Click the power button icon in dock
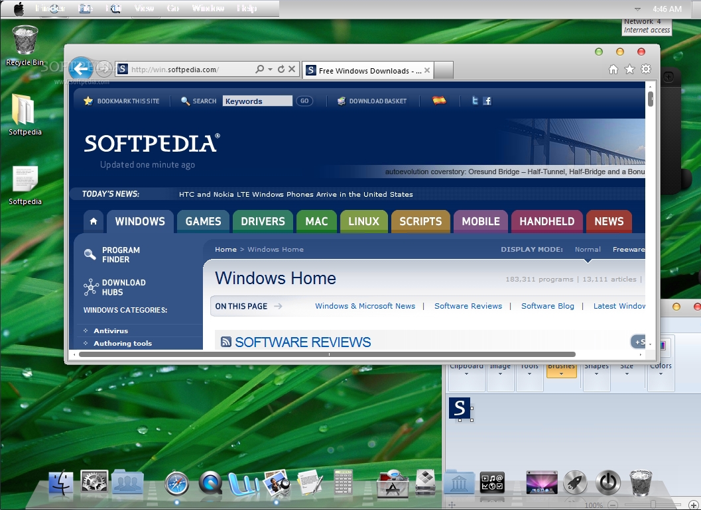 pos(607,482)
